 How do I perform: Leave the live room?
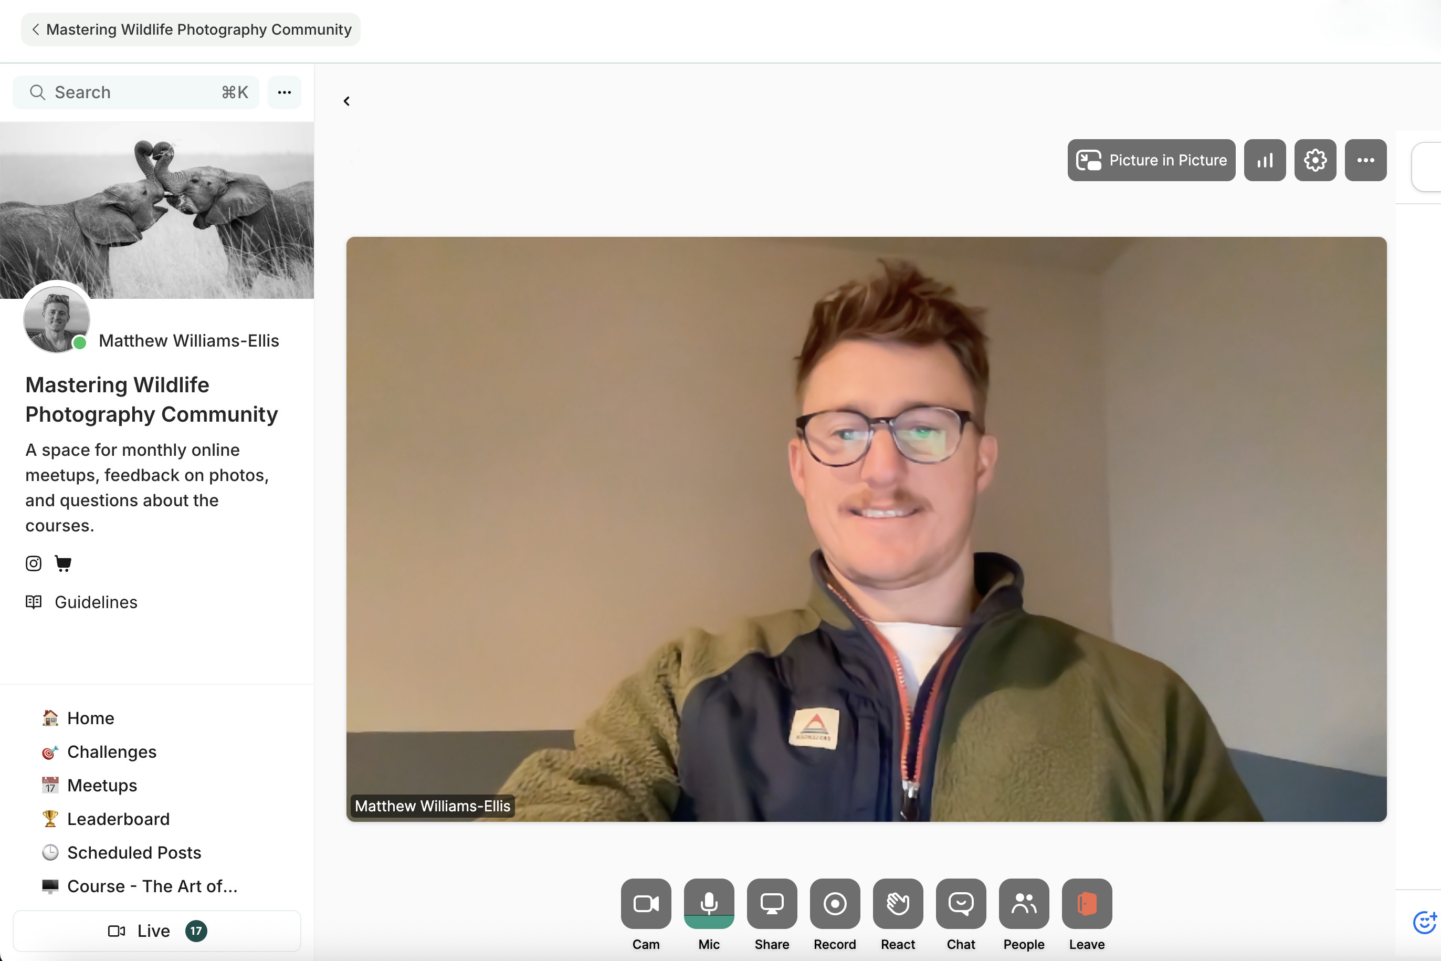(1087, 903)
